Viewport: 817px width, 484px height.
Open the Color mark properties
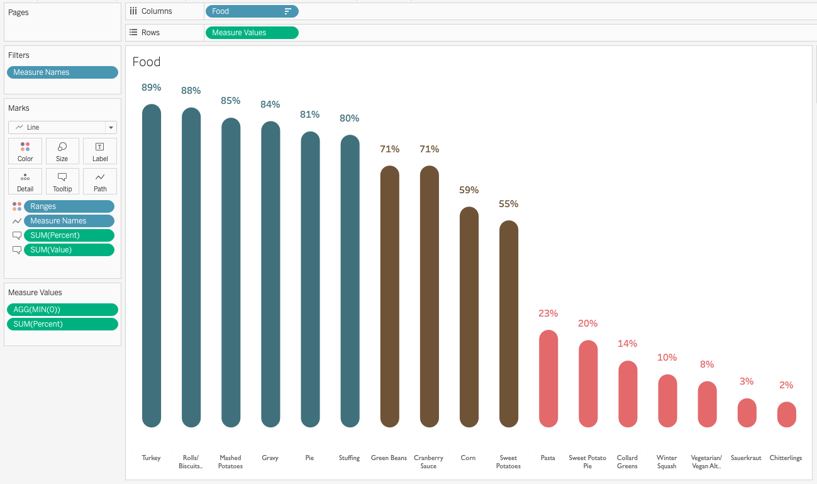coord(25,150)
